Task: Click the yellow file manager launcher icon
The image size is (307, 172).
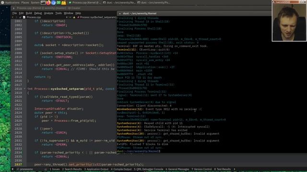Action: pyautogui.click(x=64, y=3)
